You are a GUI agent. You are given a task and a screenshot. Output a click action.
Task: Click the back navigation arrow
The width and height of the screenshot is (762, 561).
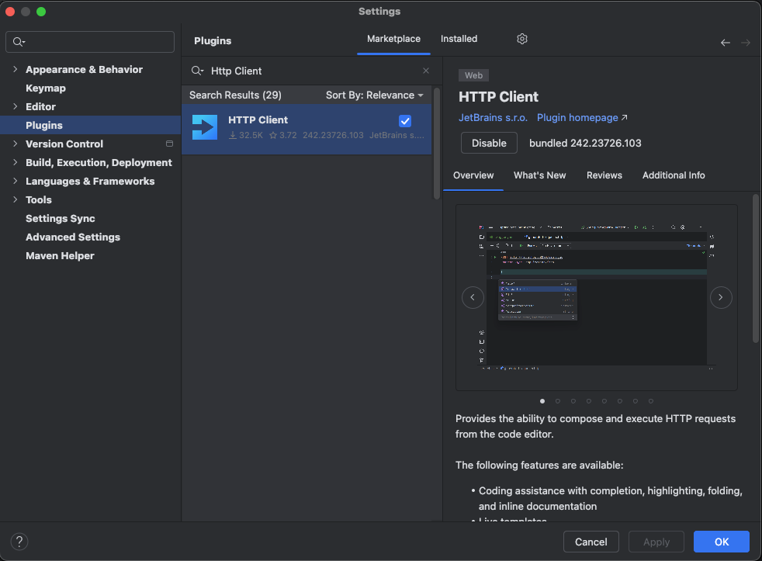click(x=725, y=43)
